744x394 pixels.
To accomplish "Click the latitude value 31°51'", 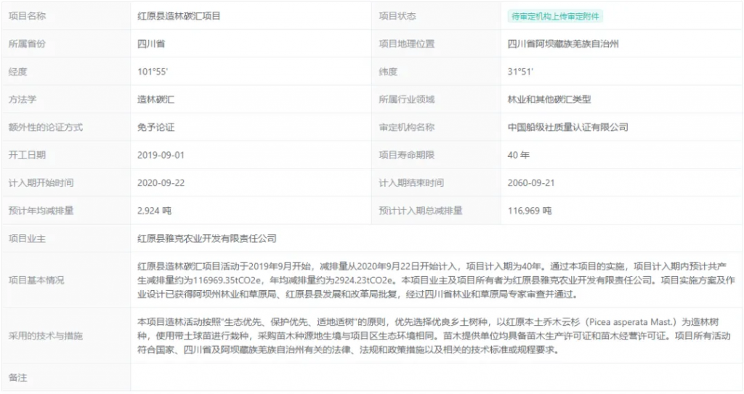I will tap(520, 71).
